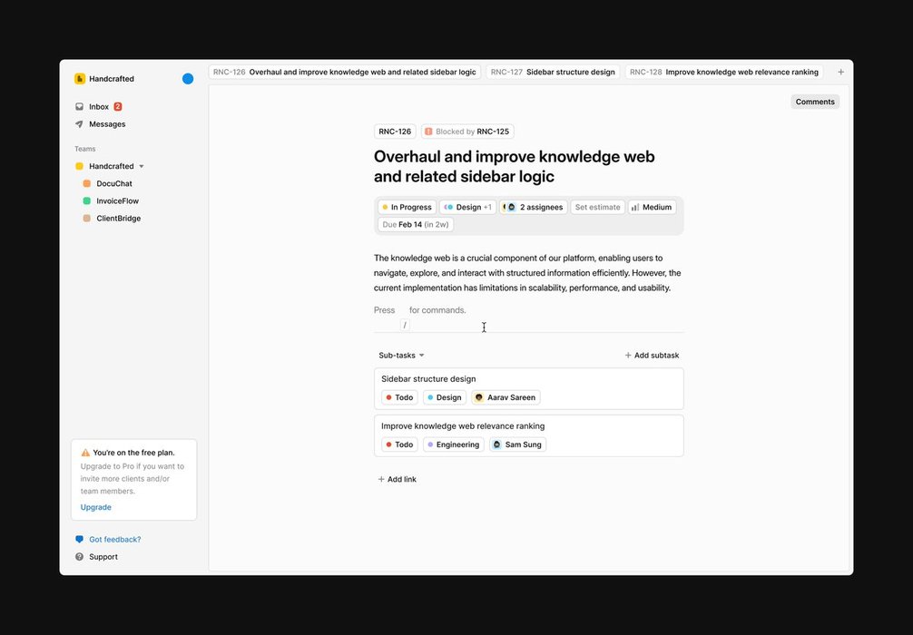The height and width of the screenshot is (635, 913).
Task: Toggle Todo status on relevance ranking subtask
Action: click(x=399, y=444)
